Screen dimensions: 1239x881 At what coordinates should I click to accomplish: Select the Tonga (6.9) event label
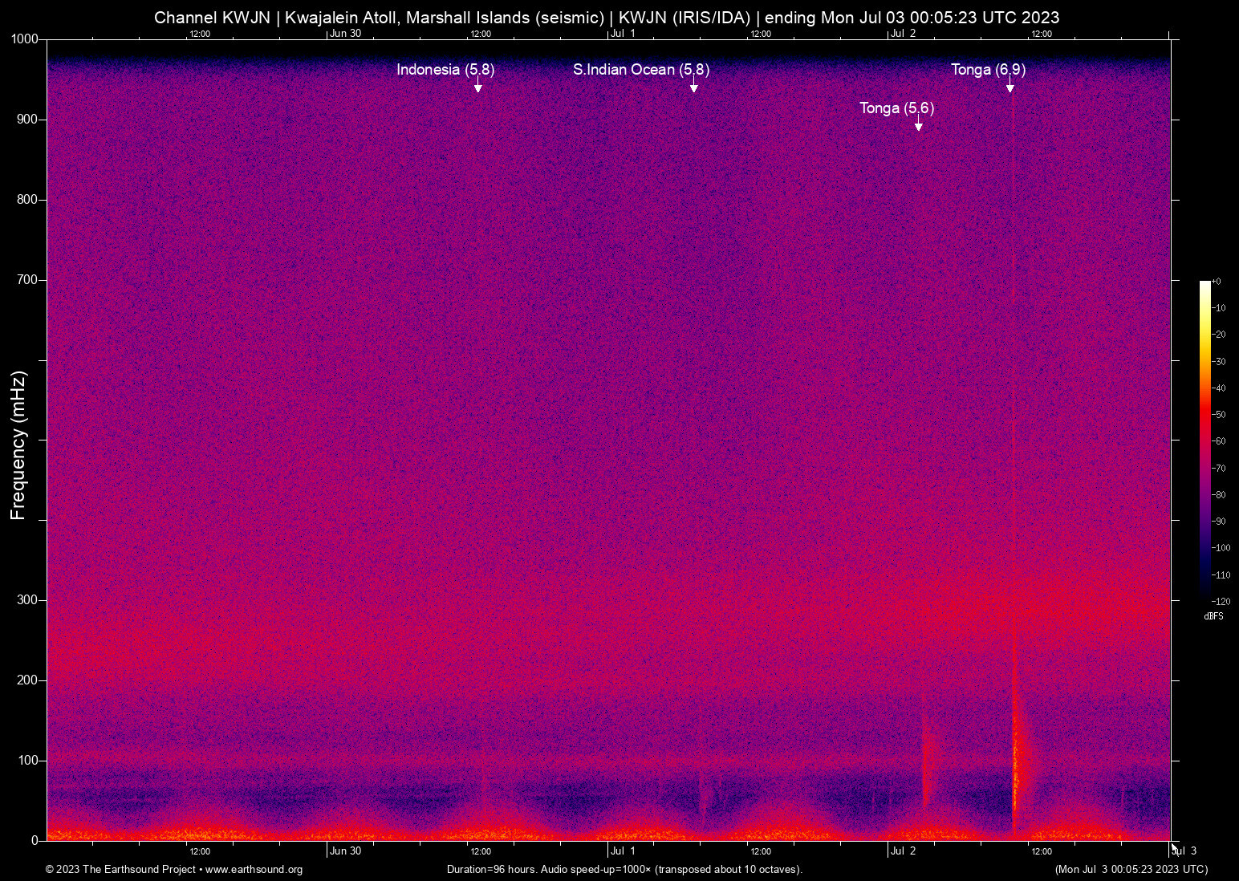pyautogui.click(x=988, y=70)
